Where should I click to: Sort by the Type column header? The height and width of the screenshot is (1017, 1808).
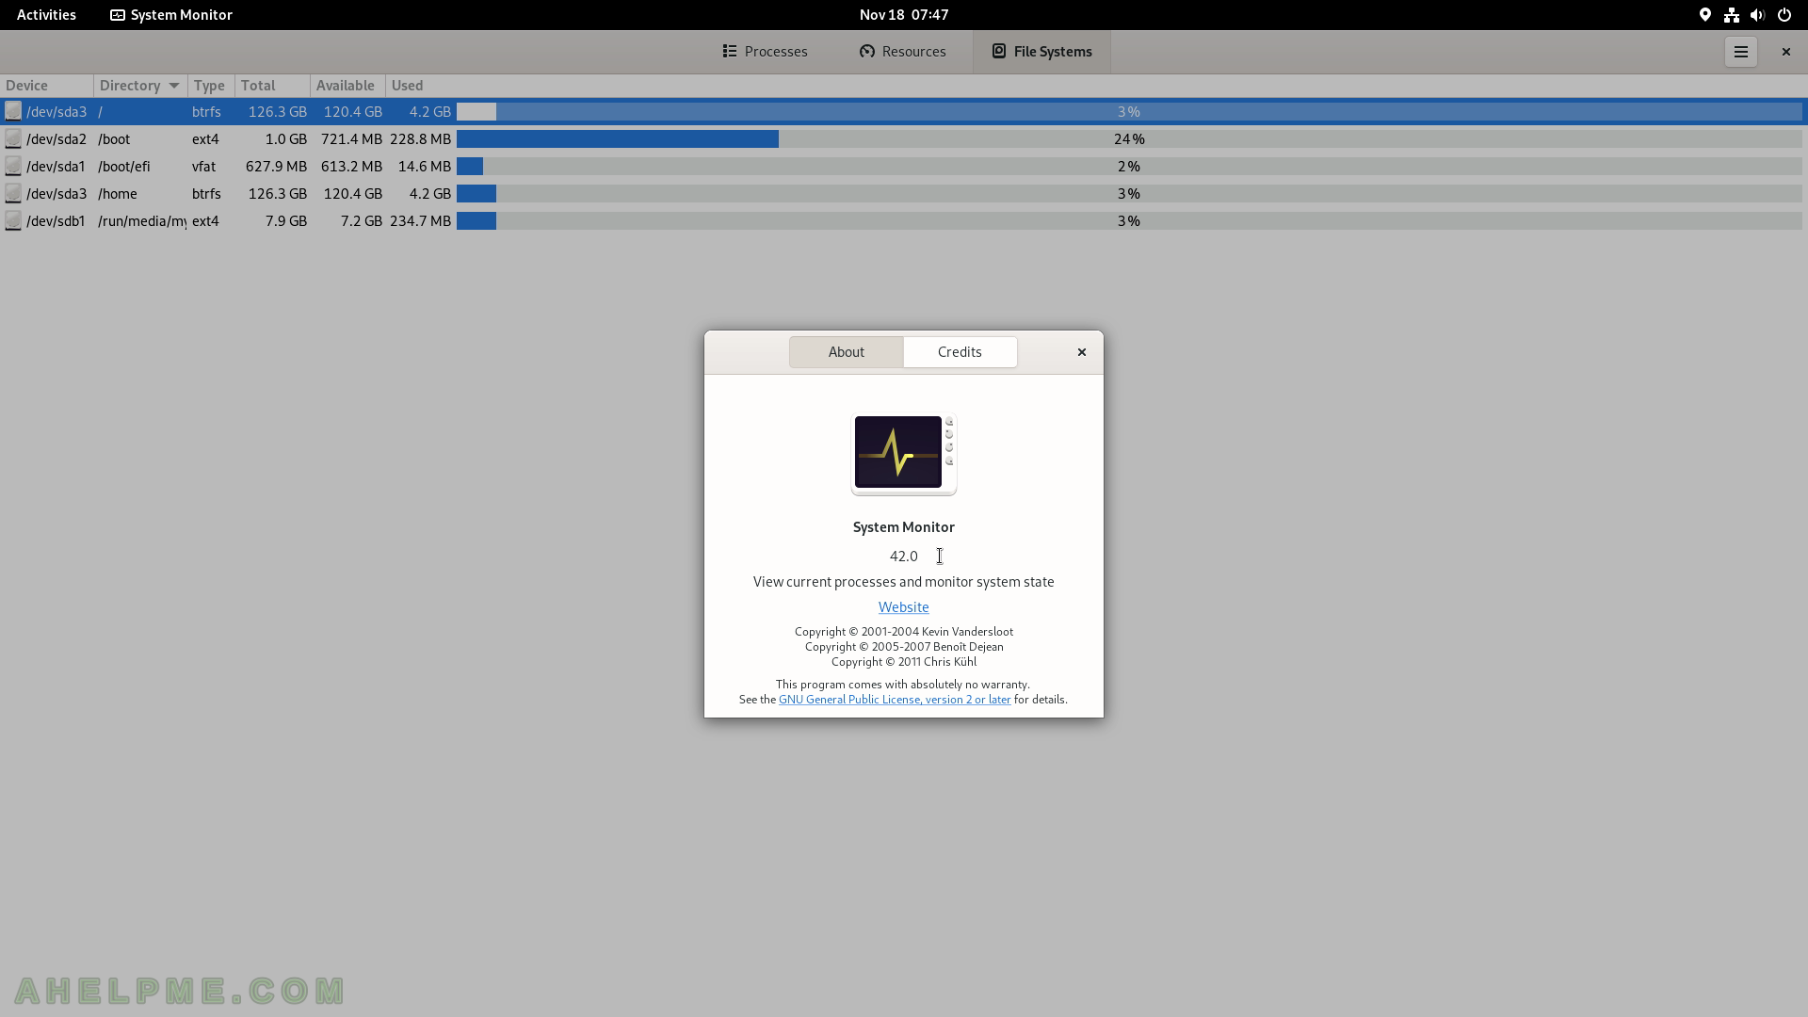210,86
